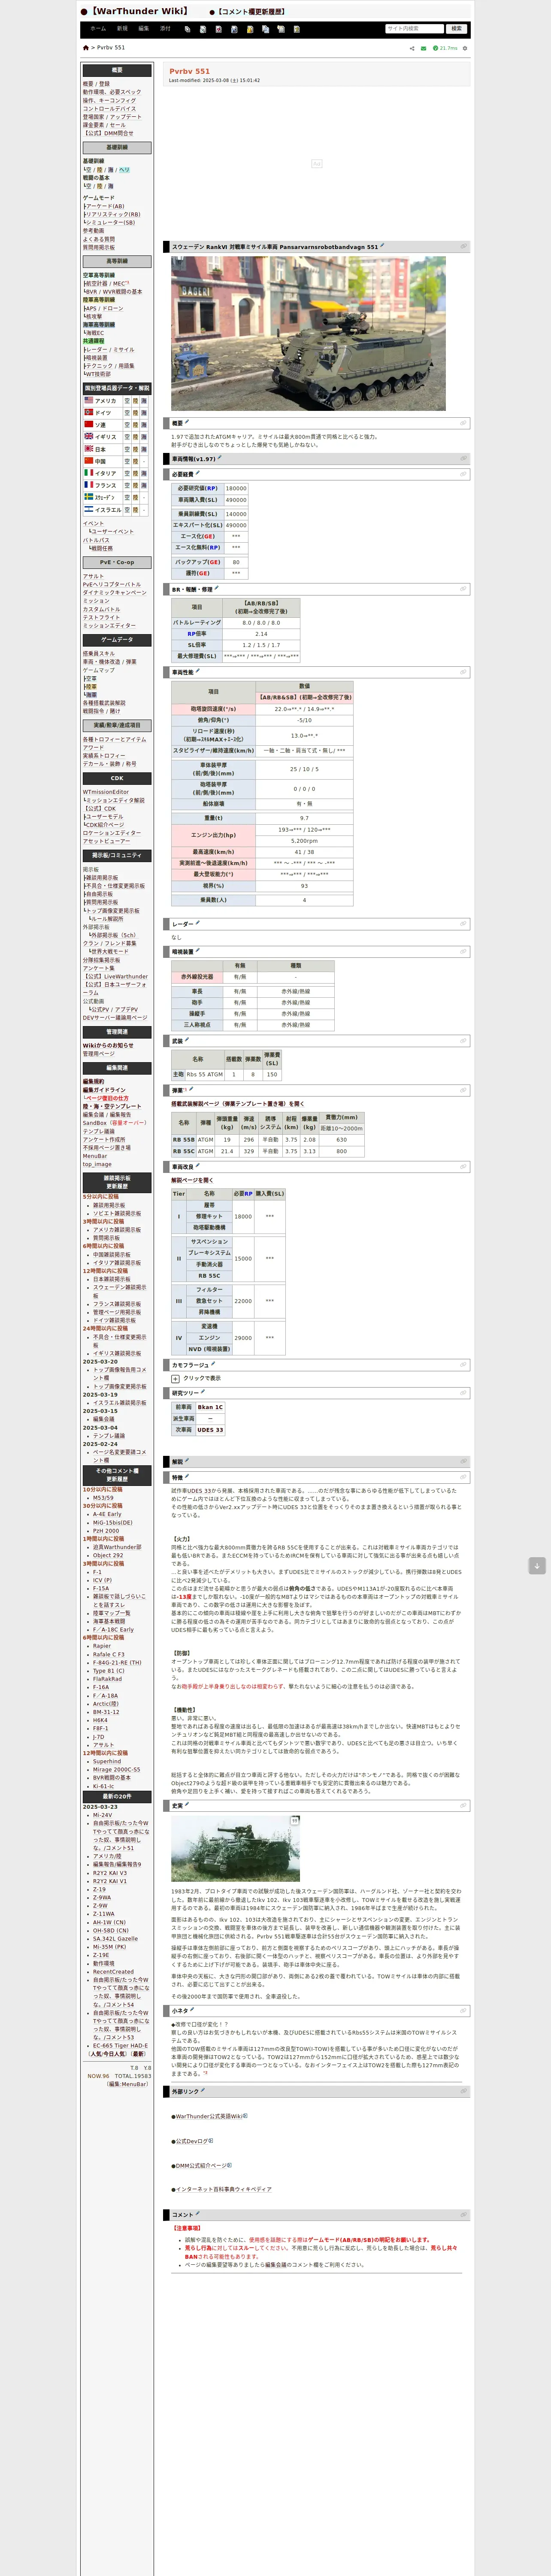The width and height of the screenshot is (551, 2576).
Task: Click the share icon beside the page timer
Action: click(x=412, y=48)
